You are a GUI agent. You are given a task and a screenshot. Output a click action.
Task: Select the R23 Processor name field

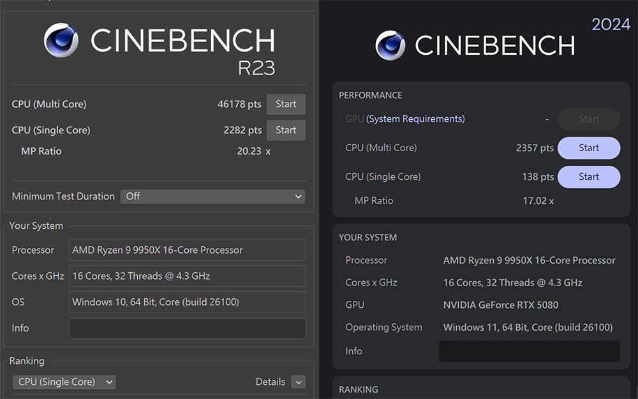click(x=187, y=250)
